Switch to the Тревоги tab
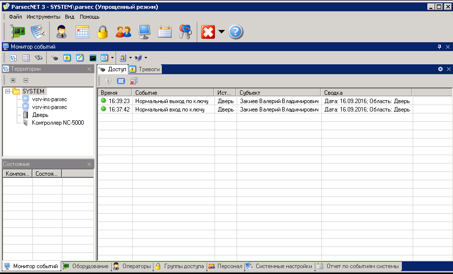Screen dimensions: 453x274 145,69
